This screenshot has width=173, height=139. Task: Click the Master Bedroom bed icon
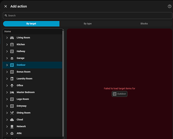(x=12, y=92)
